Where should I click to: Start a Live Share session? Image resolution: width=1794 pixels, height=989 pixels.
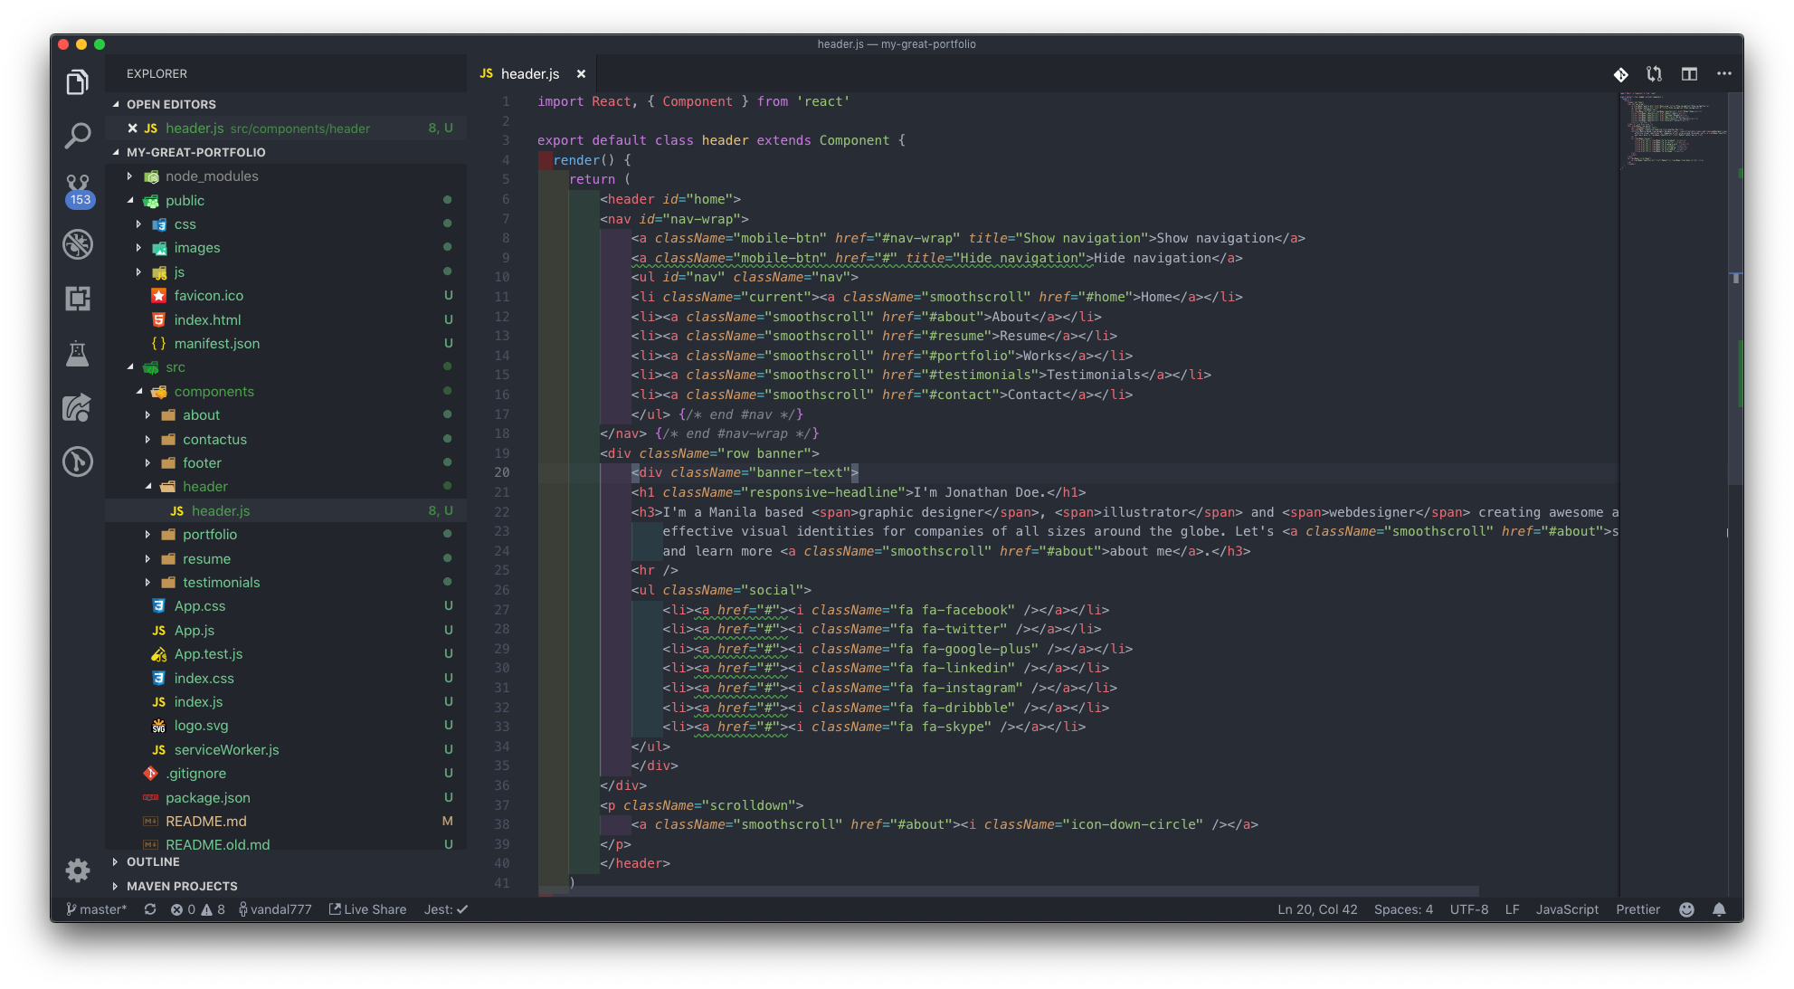point(367,909)
